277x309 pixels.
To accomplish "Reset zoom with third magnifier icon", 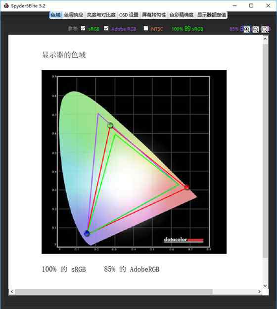I will coord(265,29).
